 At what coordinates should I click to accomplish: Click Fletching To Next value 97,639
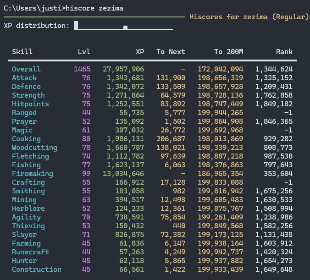pos(173,156)
